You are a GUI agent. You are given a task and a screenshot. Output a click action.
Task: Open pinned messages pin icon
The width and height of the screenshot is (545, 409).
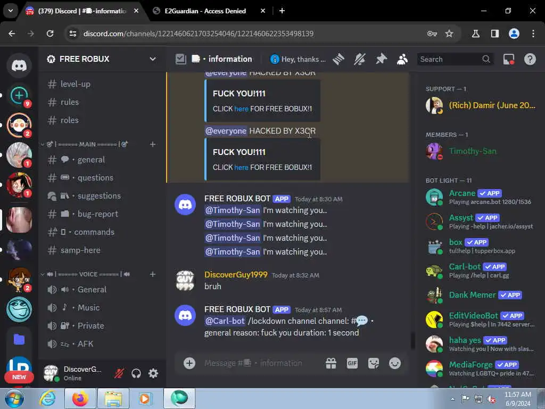coord(381,59)
